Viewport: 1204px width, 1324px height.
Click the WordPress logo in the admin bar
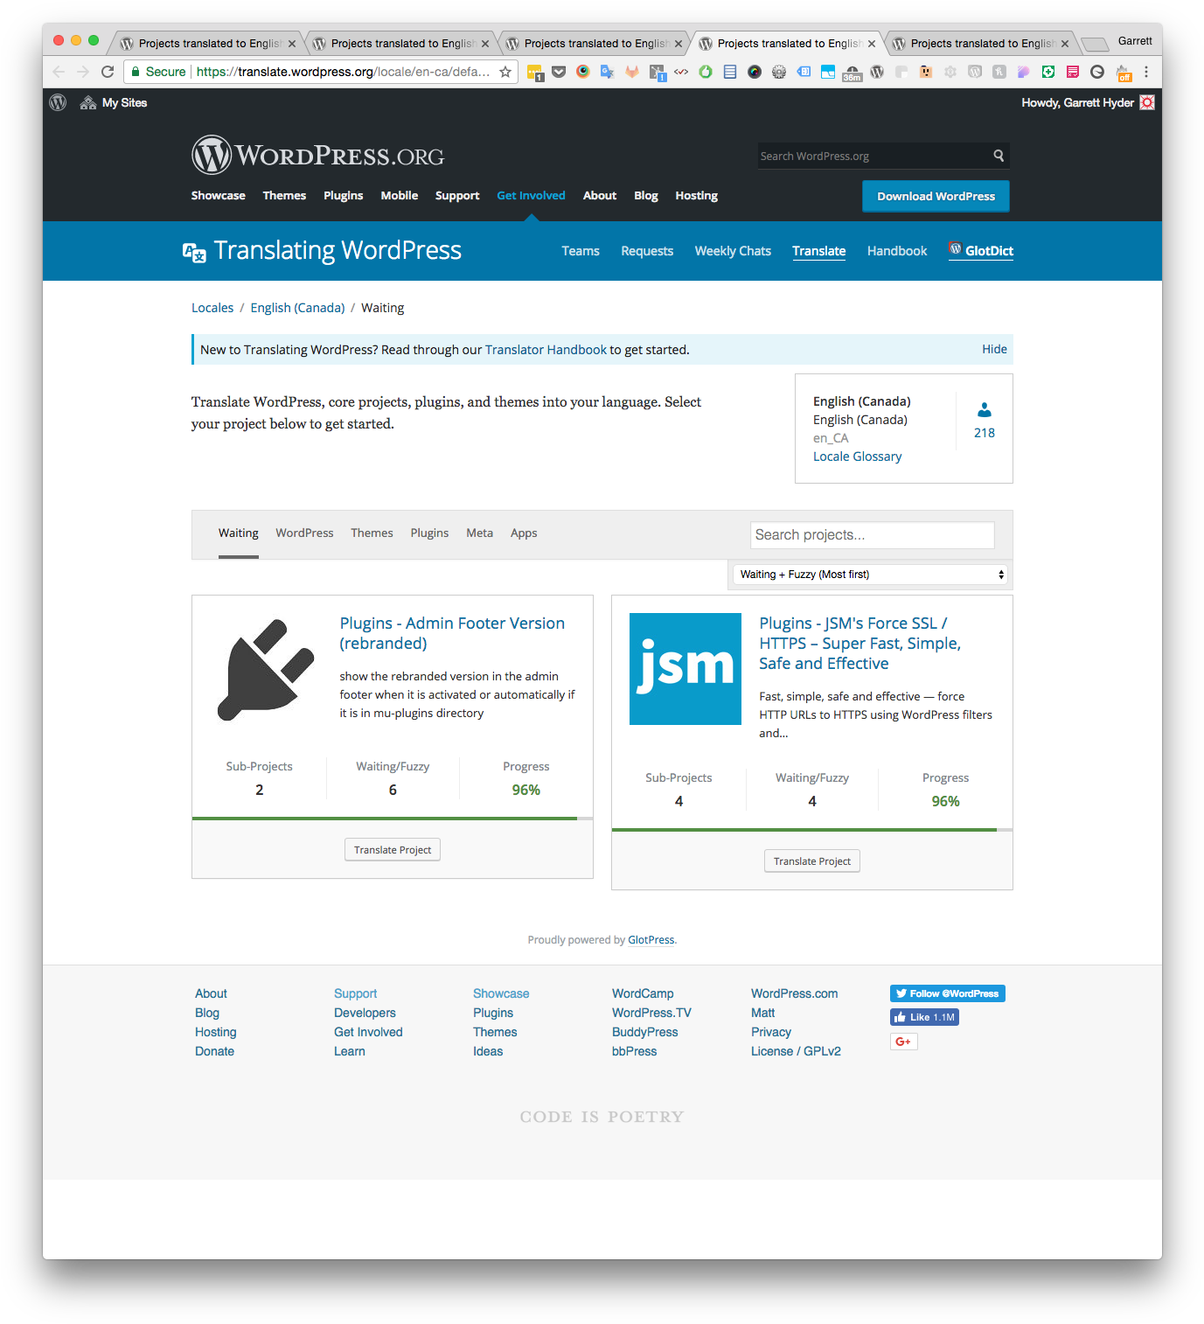click(x=58, y=102)
